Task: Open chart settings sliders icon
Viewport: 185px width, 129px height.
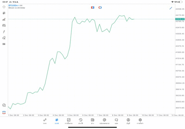Action: [4, 25]
